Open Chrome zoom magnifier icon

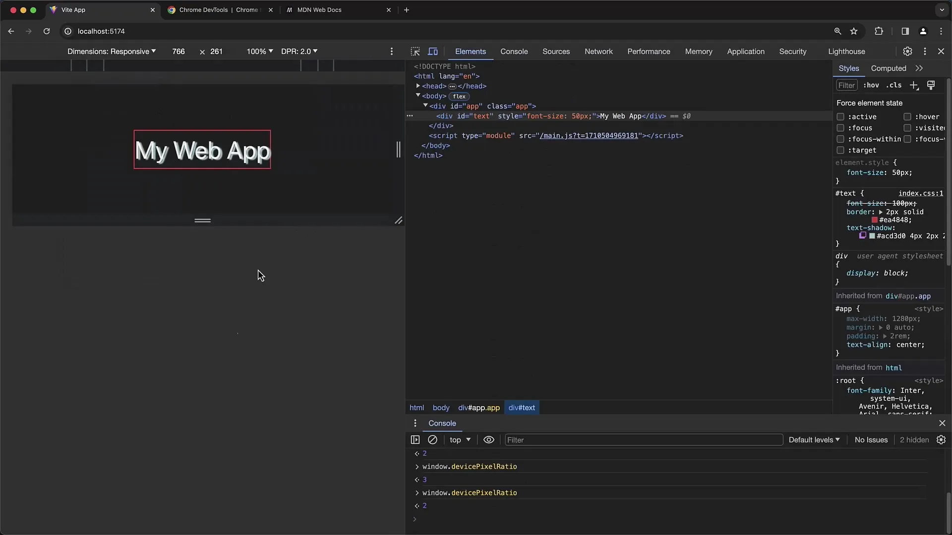point(837,31)
